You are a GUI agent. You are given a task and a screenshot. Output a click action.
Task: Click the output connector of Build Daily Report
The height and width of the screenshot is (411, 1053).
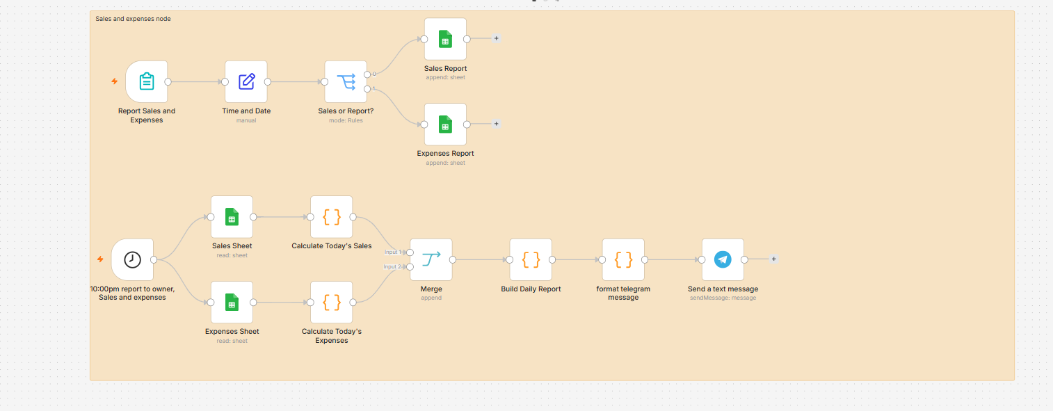click(x=552, y=259)
